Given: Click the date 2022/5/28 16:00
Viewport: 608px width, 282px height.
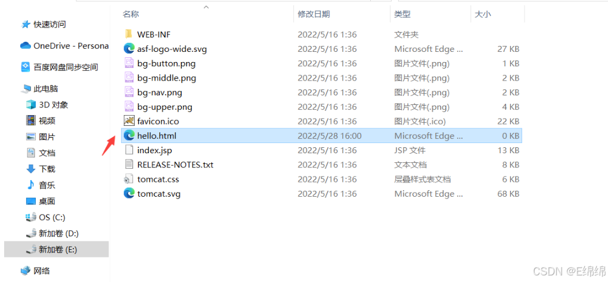Looking at the screenshot, I should click(x=330, y=136).
